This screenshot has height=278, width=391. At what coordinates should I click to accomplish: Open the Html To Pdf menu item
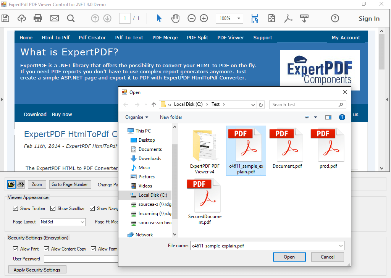[56, 37]
